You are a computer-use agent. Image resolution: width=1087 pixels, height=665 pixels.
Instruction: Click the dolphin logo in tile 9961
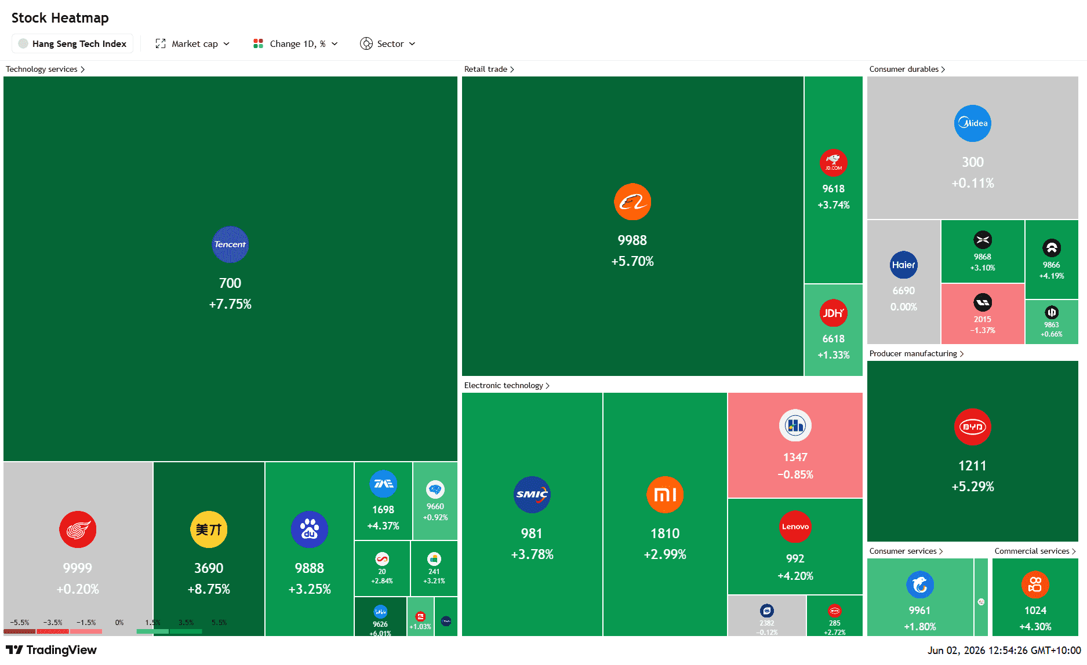click(920, 585)
